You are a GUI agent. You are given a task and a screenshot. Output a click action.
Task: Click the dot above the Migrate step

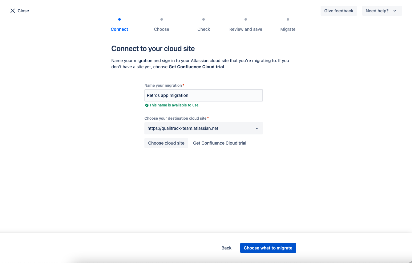pos(288,19)
